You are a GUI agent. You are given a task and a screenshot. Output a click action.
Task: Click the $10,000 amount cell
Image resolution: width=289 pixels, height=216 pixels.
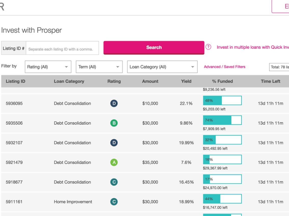[x=150, y=103]
